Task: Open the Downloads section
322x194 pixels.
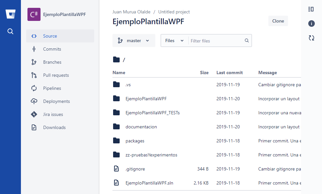Action: [x=60, y=128]
